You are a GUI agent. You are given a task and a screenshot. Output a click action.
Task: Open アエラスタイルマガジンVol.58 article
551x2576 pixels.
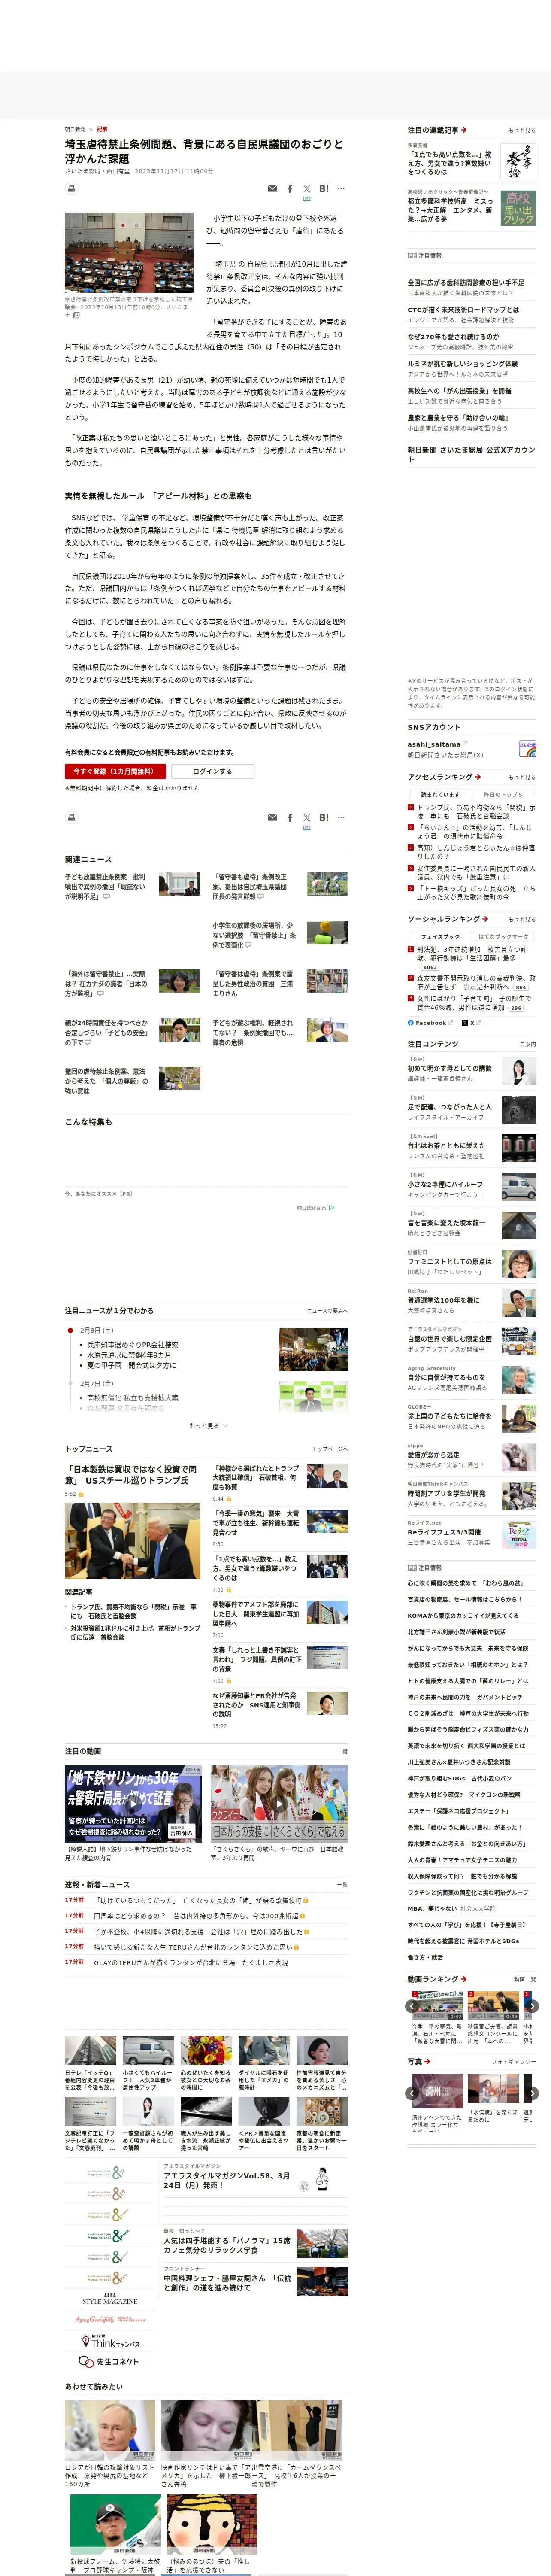[228, 2180]
